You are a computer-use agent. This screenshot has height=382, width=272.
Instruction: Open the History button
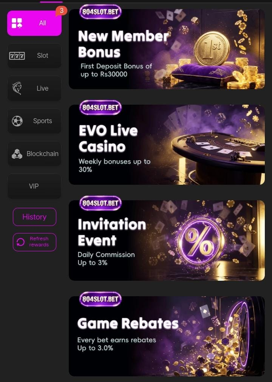coord(34,217)
